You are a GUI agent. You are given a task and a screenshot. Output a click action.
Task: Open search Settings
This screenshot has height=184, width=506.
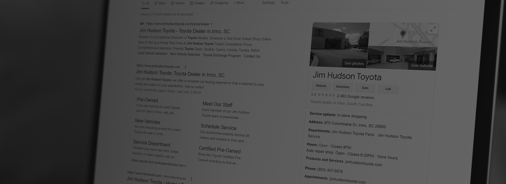pyautogui.click(x=268, y=3)
